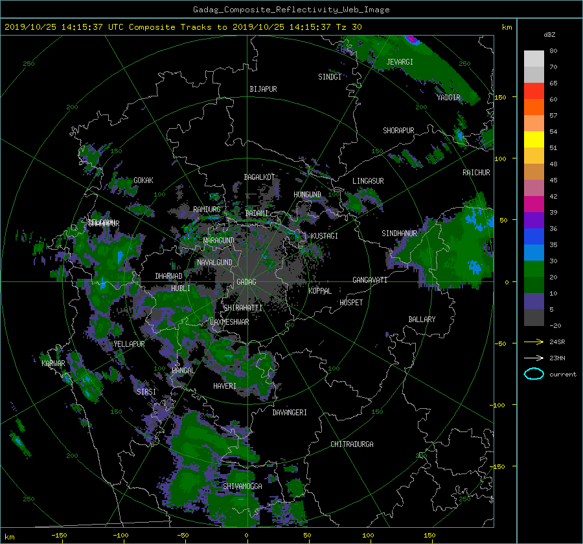
Task: Click the '80' value atop the dBZ scale
Action: pos(553,51)
